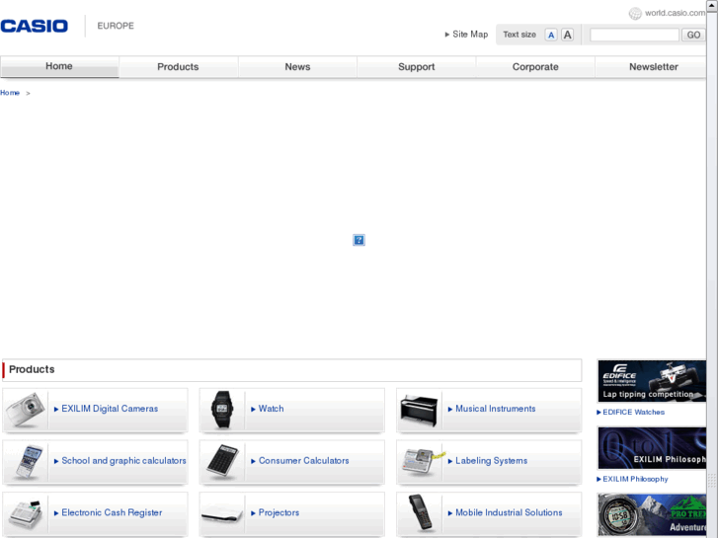Click the cash register product image
718x538 pixels.
(x=26, y=513)
